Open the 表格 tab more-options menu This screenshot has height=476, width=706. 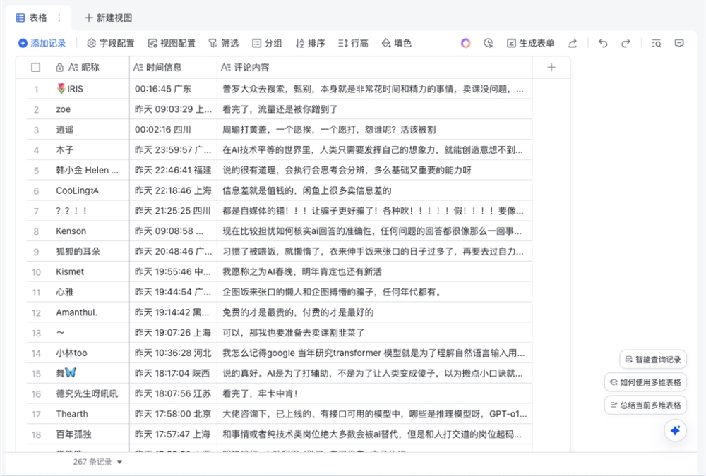(x=59, y=18)
